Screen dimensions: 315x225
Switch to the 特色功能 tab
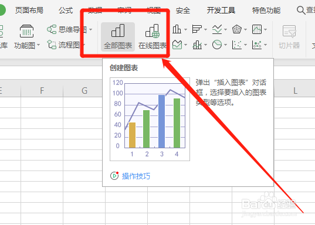point(266,10)
